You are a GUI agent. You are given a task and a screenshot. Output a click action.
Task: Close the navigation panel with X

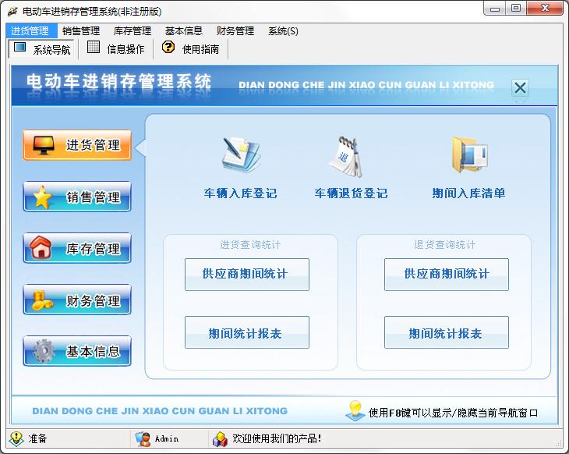click(x=521, y=87)
